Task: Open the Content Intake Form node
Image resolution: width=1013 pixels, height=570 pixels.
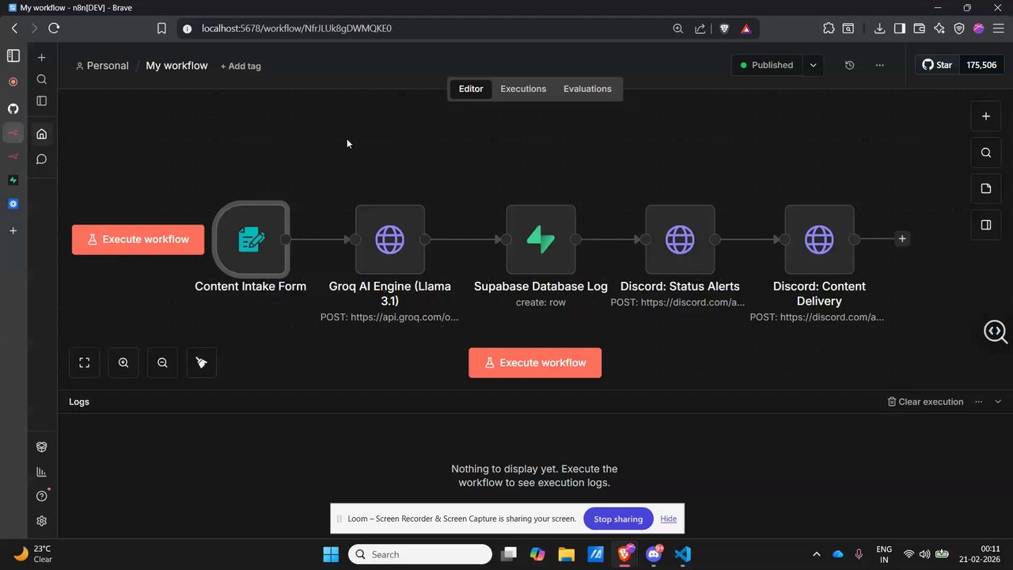Action: [x=251, y=239]
